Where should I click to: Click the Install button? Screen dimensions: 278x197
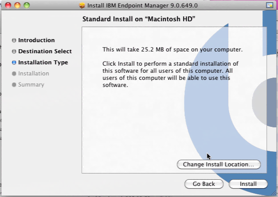pos(248,184)
